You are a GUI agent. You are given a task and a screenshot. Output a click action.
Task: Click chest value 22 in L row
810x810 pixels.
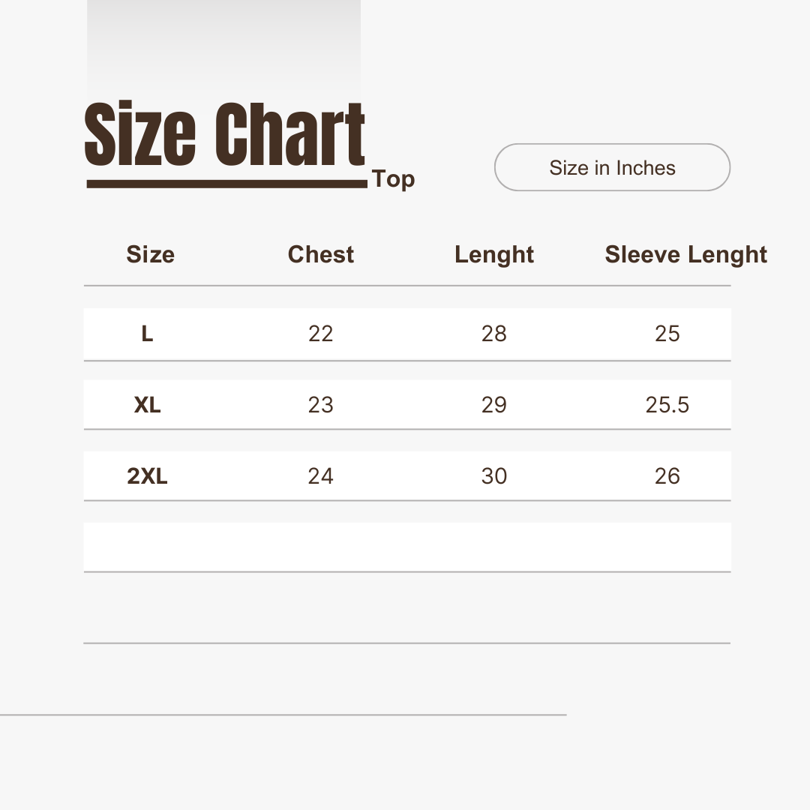point(320,334)
